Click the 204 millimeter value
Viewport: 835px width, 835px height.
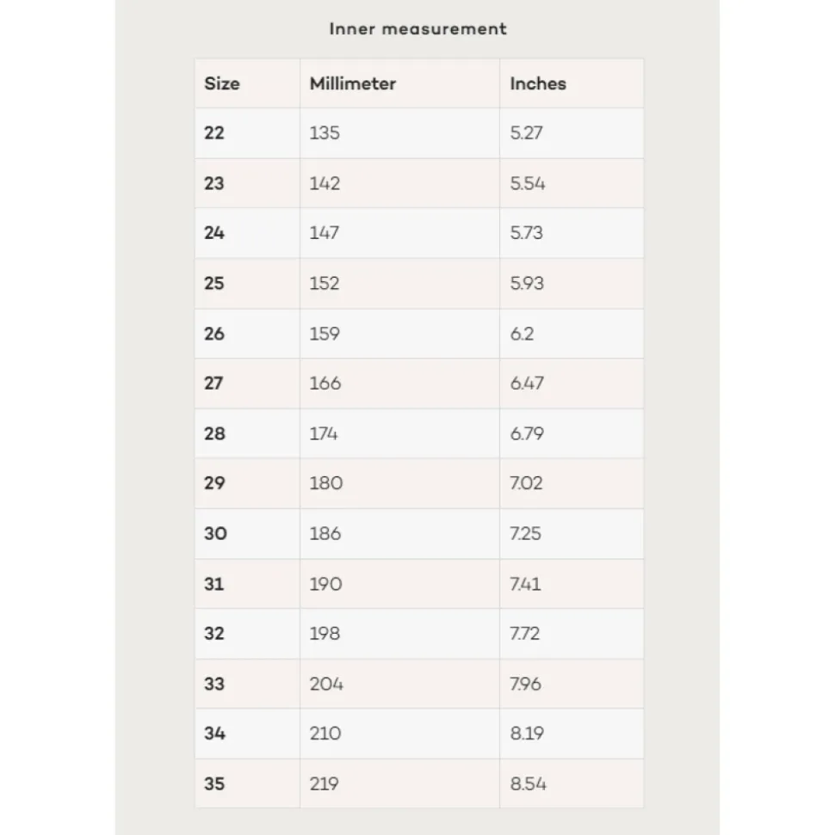[x=326, y=684]
